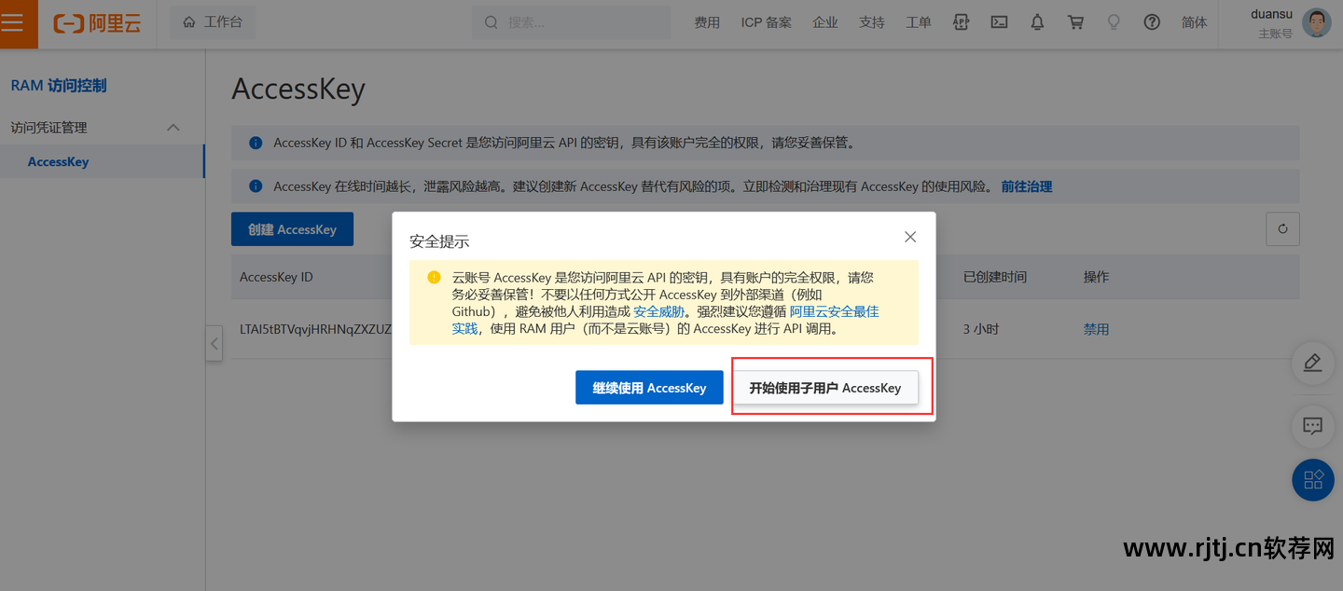Open the help question mark icon

pyautogui.click(x=1152, y=22)
